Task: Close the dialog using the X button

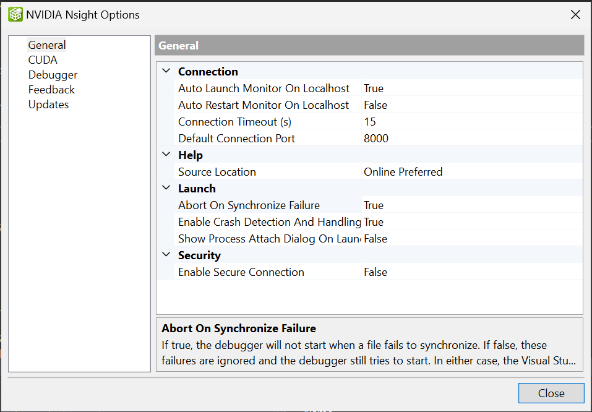Action: click(575, 15)
